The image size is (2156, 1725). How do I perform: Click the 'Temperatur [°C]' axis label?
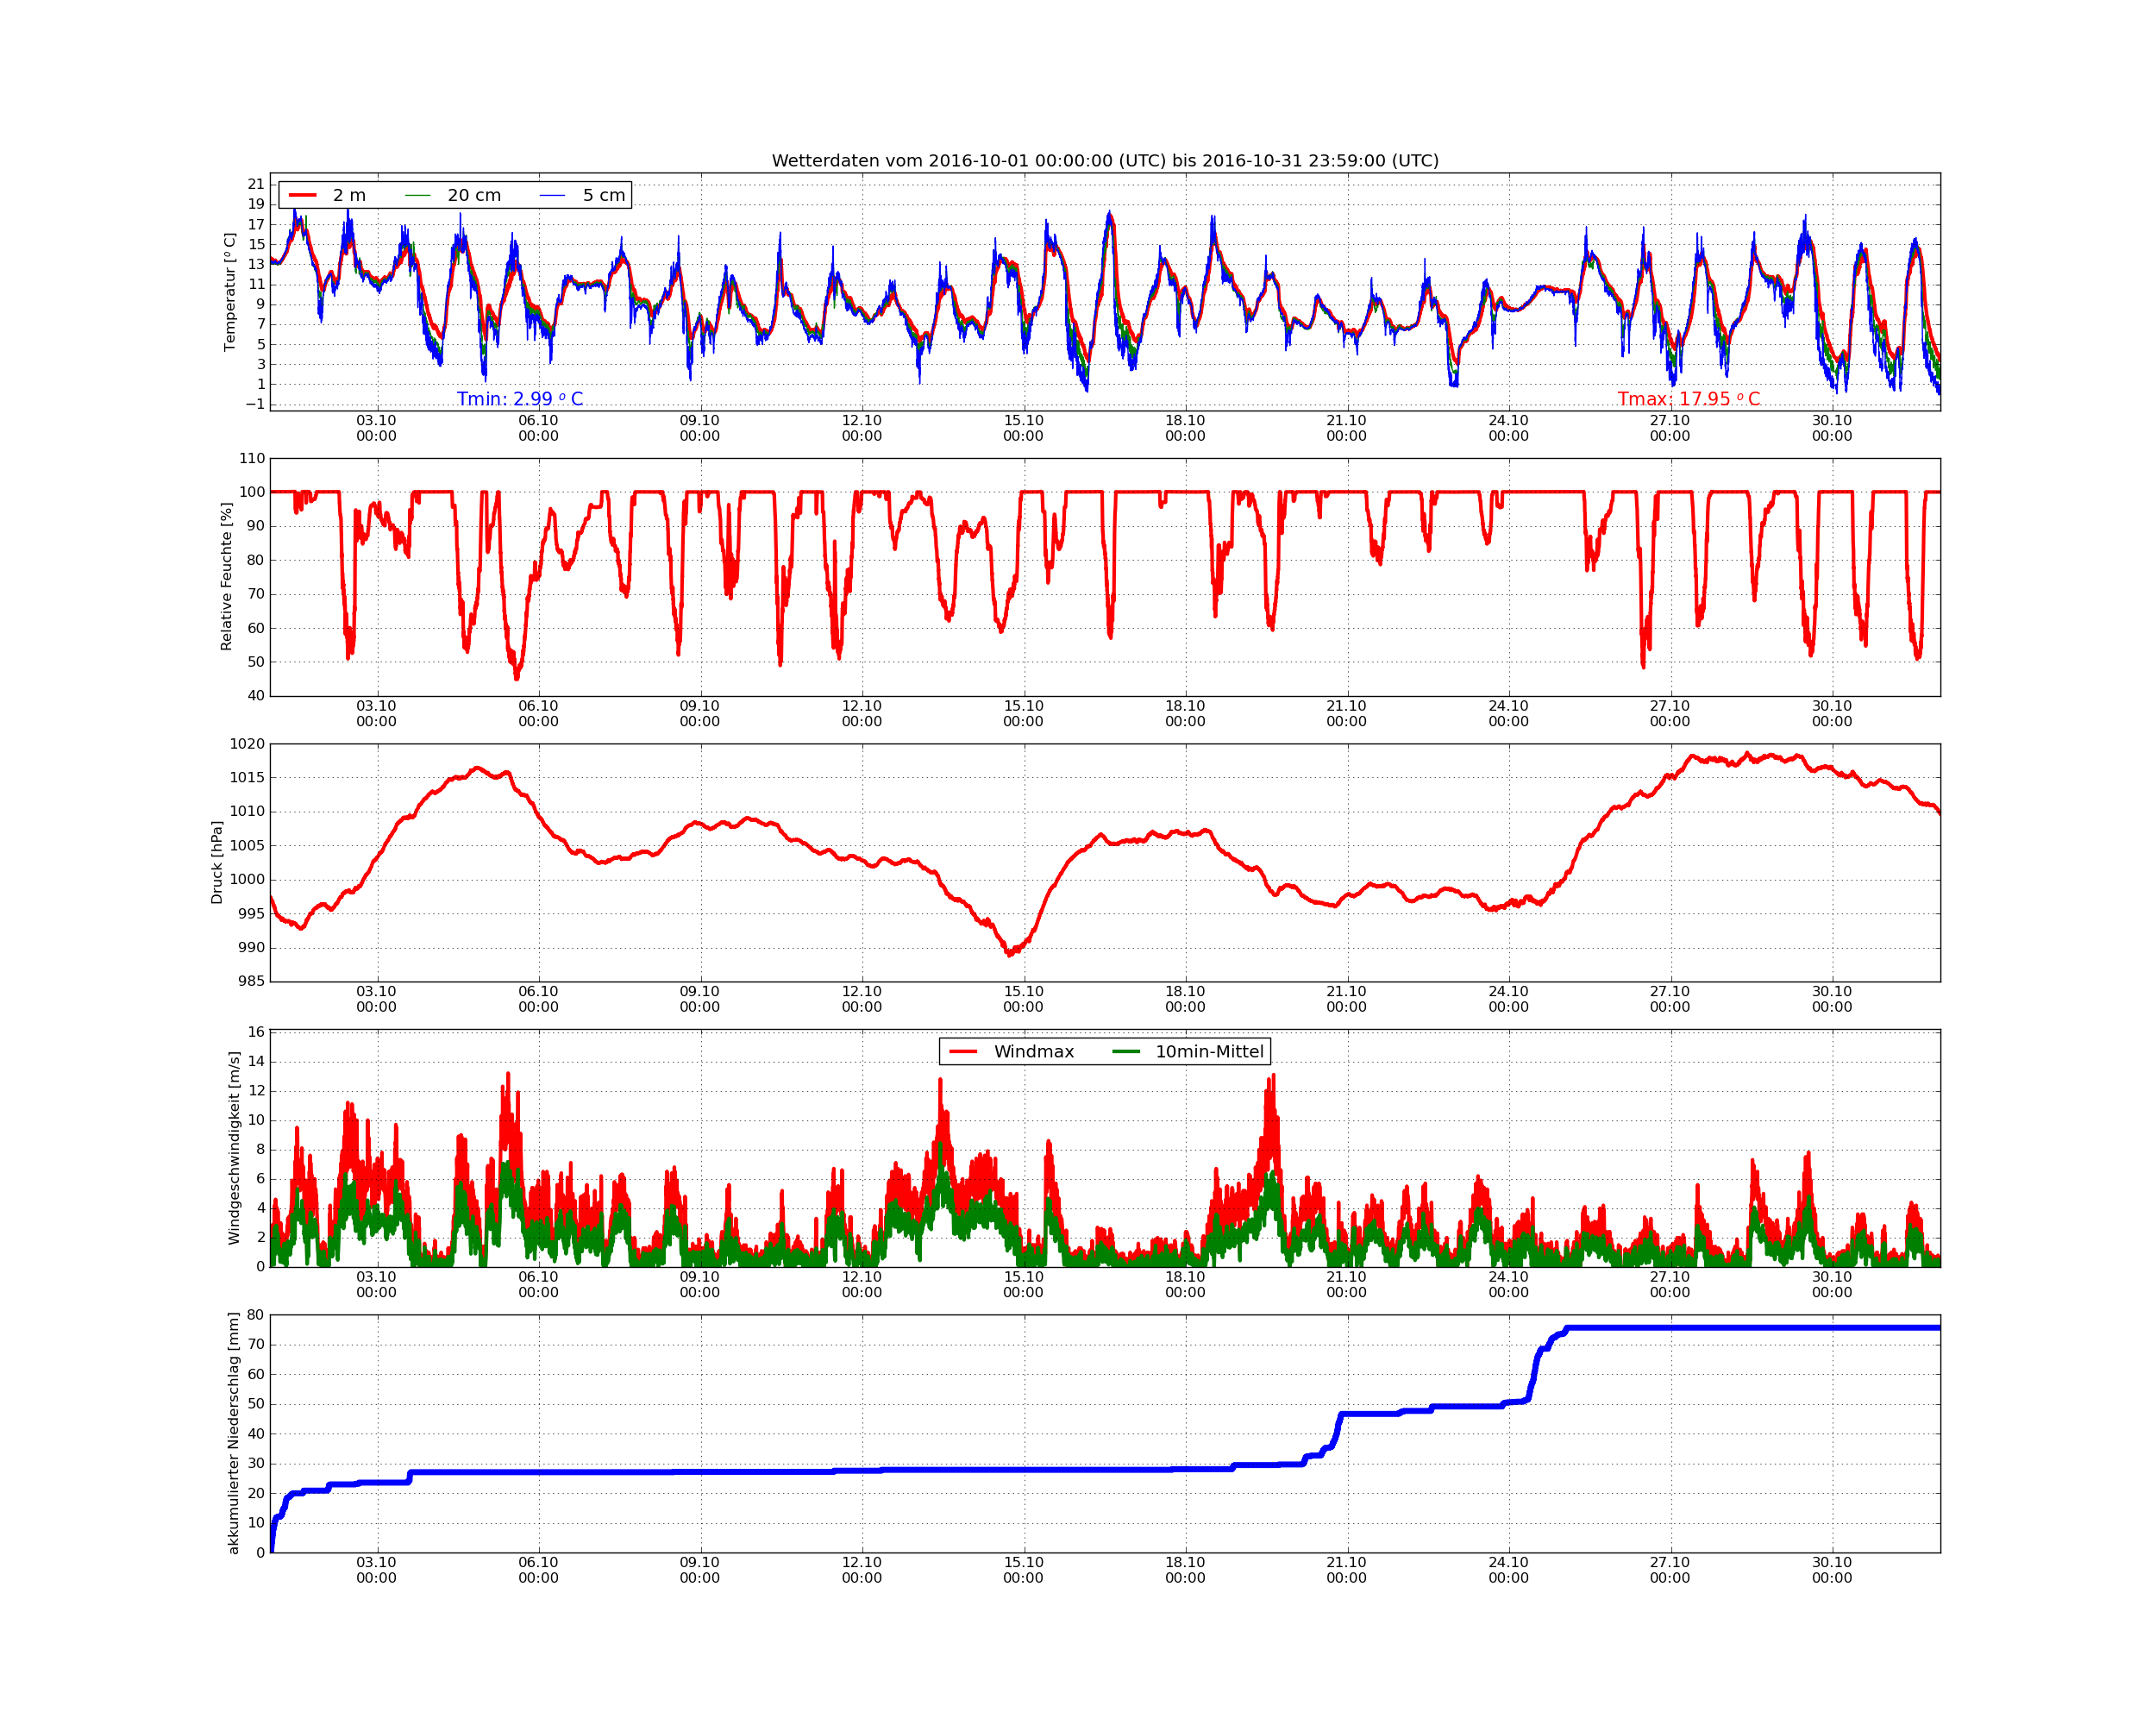tap(230, 292)
